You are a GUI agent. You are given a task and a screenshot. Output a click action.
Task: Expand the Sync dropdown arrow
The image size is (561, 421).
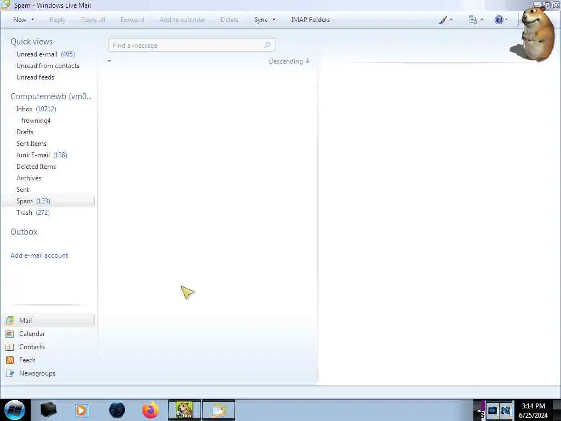(274, 20)
